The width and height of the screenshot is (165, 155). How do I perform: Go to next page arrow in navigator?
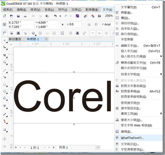45,147
